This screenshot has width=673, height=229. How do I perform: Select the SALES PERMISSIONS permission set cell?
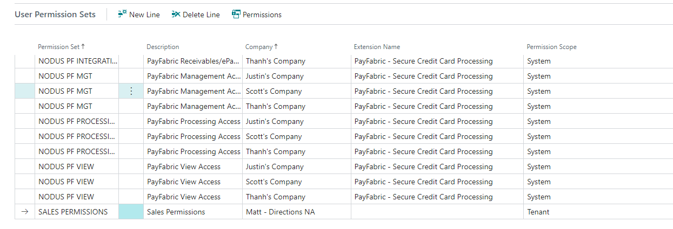coord(73,212)
